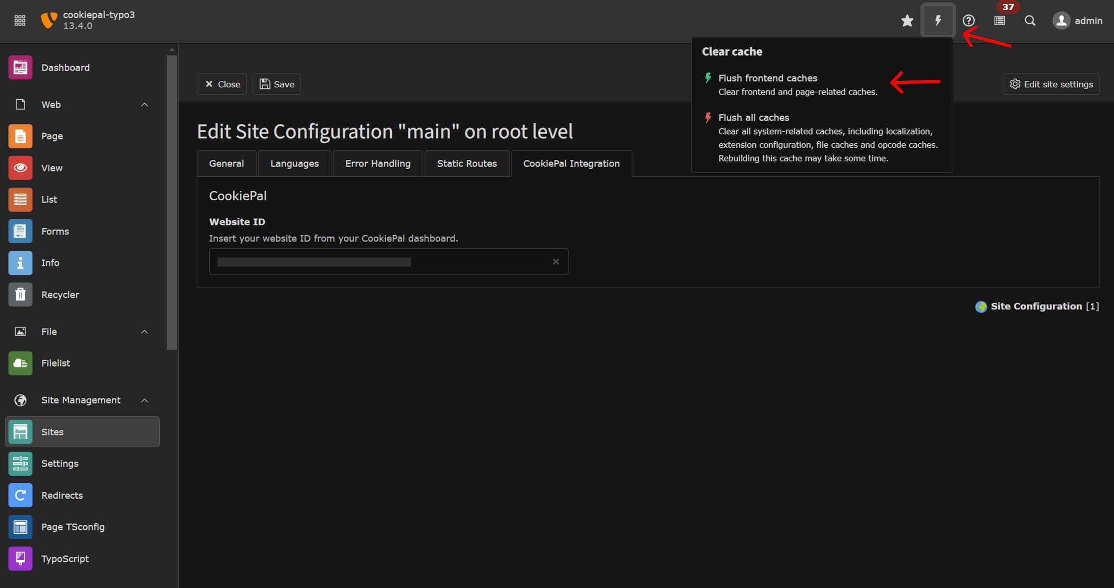Save the site configuration
Image resolution: width=1114 pixels, height=588 pixels.
(277, 84)
